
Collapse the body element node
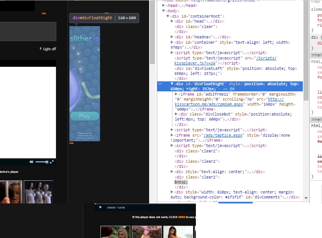pyautogui.click(x=163, y=11)
